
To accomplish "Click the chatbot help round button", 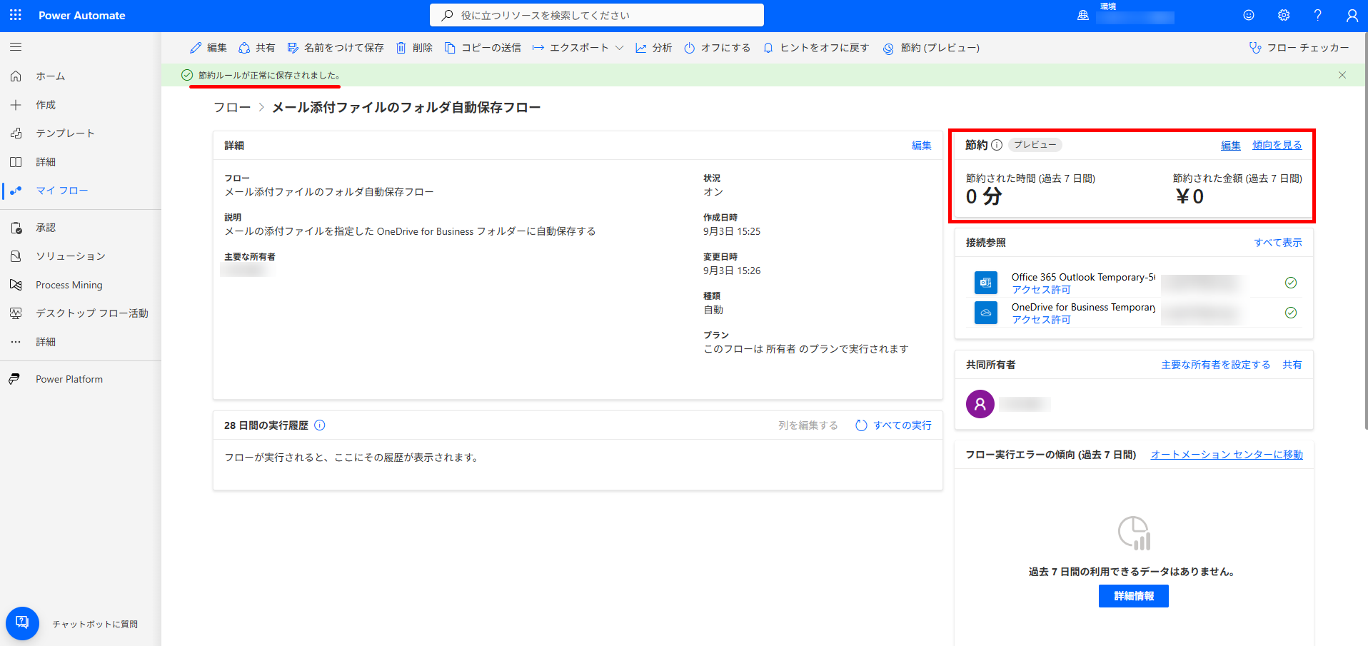I will tap(22, 623).
